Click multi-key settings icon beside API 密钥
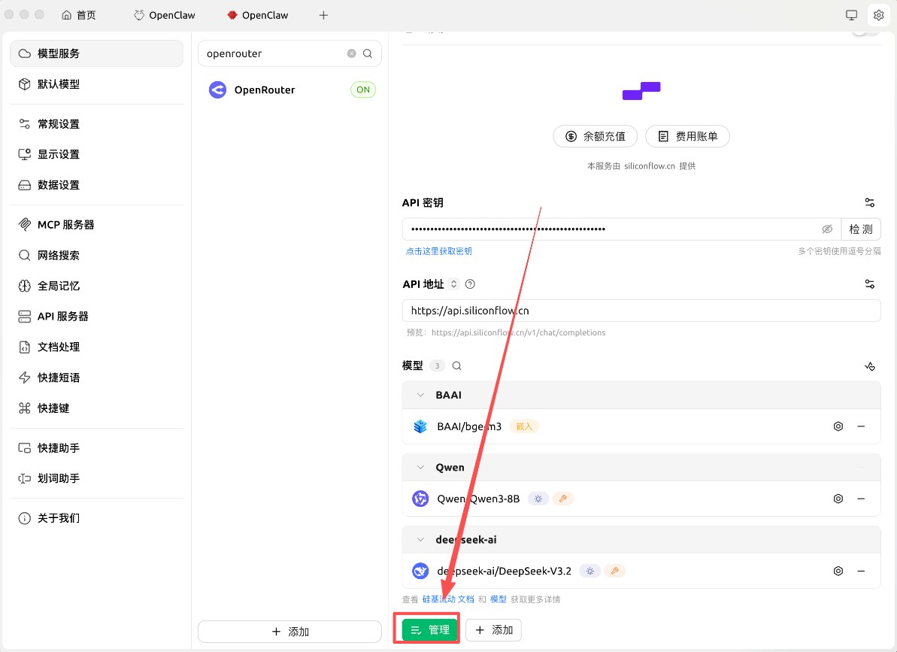The height and width of the screenshot is (652, 897). click(x=869, y=202)
